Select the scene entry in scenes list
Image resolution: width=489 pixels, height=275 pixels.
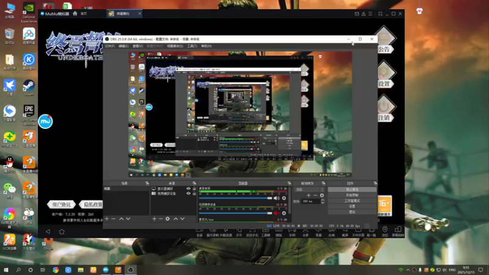tap(127, 189)
